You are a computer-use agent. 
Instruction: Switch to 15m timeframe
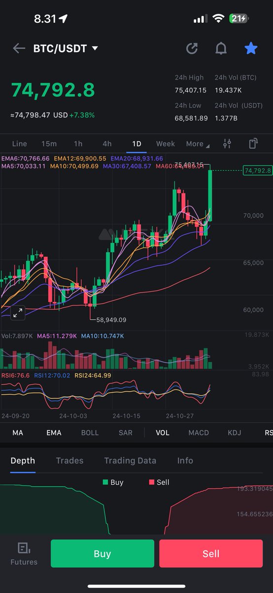pyautogui.click(x=49, y=144)
